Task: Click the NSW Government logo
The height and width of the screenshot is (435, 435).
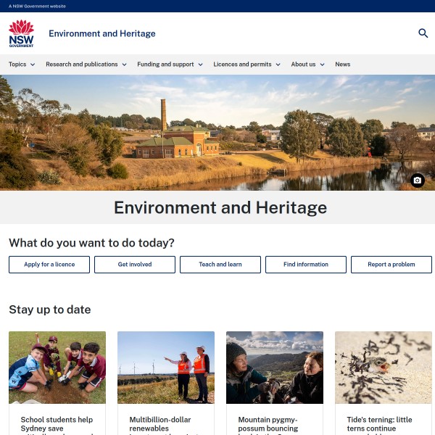Action: pos(21,33)
